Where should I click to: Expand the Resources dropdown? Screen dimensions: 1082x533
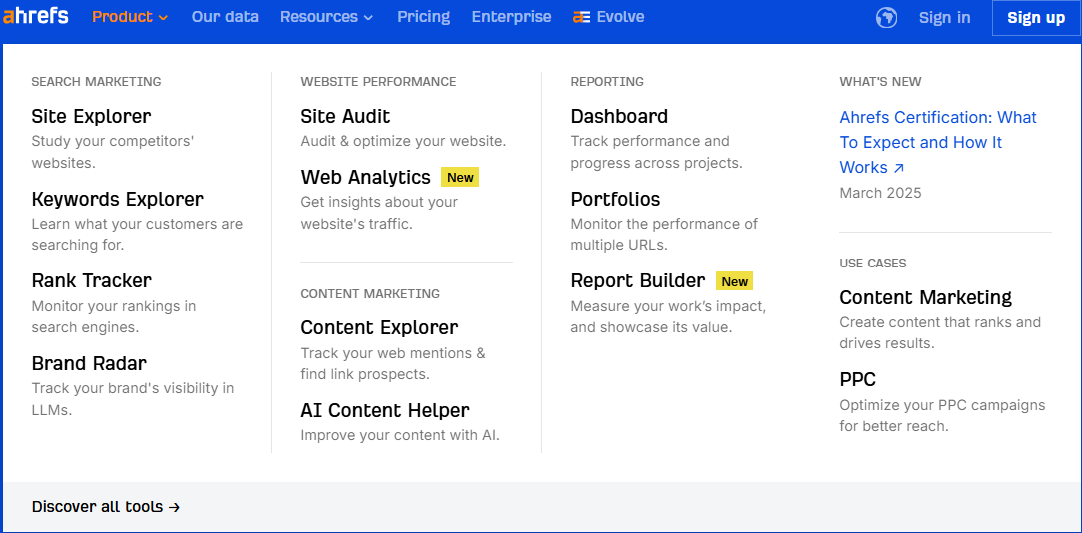(327, 17)
